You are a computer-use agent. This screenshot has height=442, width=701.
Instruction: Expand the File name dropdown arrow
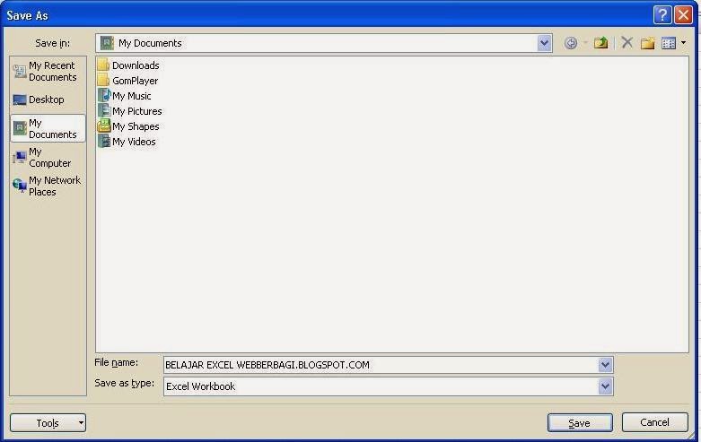pyautogui.click(x=605, y=365)
